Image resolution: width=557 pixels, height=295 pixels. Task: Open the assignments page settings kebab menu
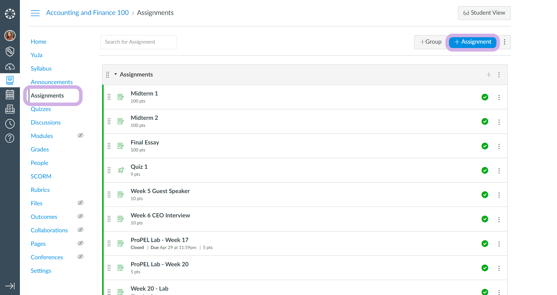pos(505,42)
